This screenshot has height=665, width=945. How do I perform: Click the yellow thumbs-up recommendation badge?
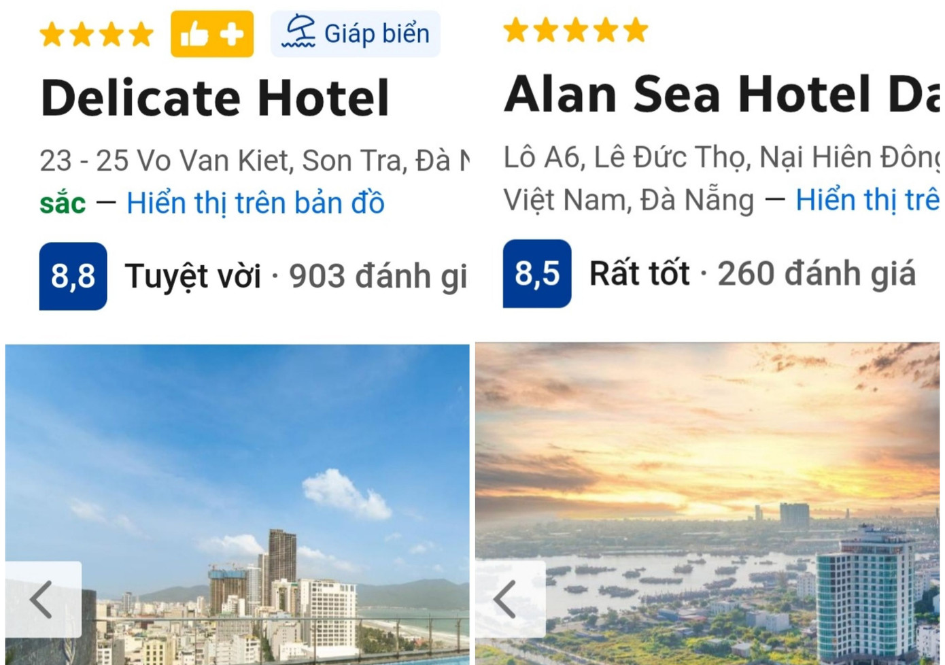click(213, 32)
